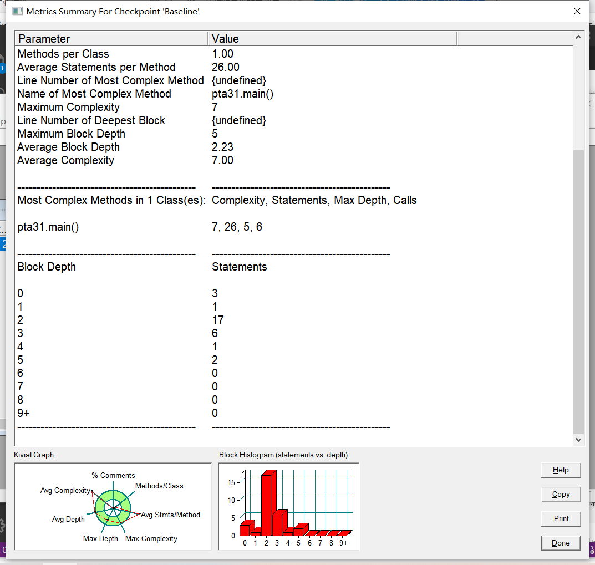This screenshot has height=565, width=595.
Task: Click the vertical scrollbar thumb
Action: pos(578,292)
